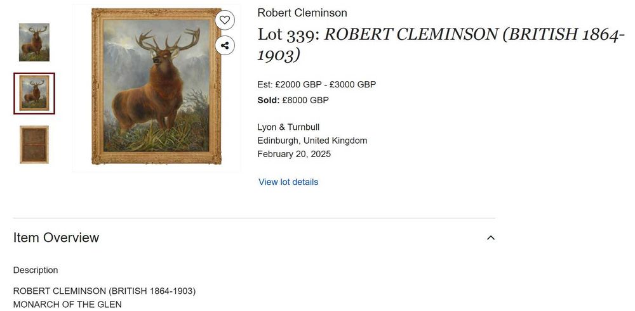Select the unframed stag painting thumbnail

tap(34, 42)
